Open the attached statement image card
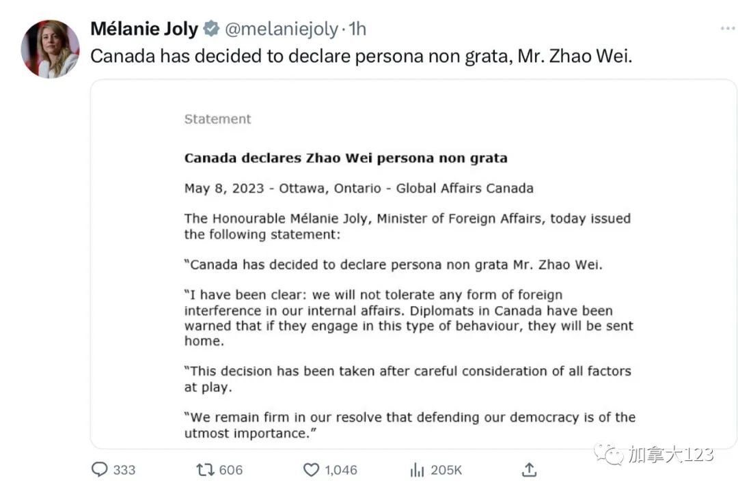This screenshot has width=738, height=487. [x=413, y=264]
